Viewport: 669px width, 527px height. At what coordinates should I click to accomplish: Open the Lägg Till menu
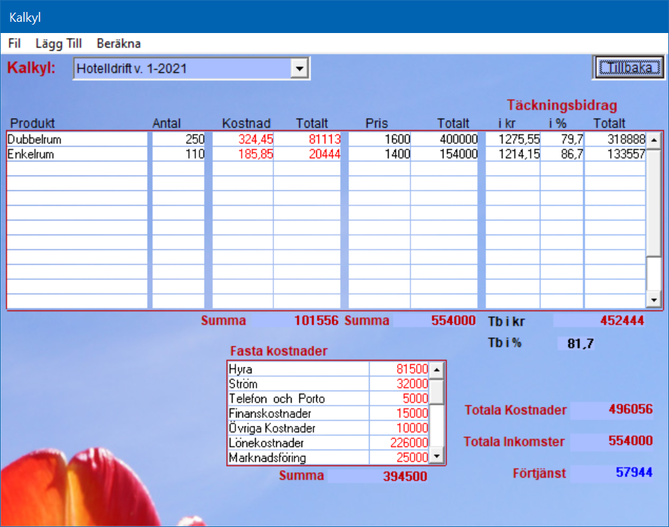(x=58, y=44)
